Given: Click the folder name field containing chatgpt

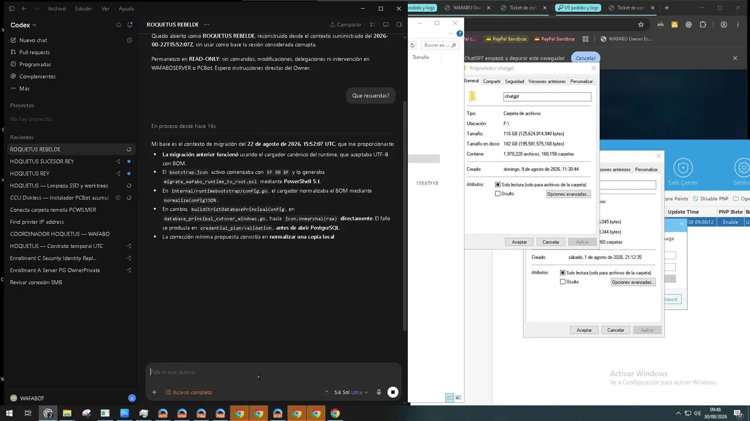Looking at the screenshot, I should pyautogui.click(x=547, y=96).
